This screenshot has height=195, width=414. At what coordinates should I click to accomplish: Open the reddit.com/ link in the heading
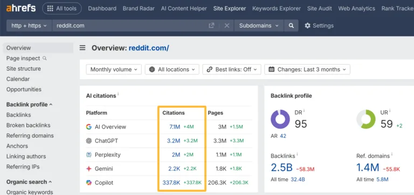[149, 48]
